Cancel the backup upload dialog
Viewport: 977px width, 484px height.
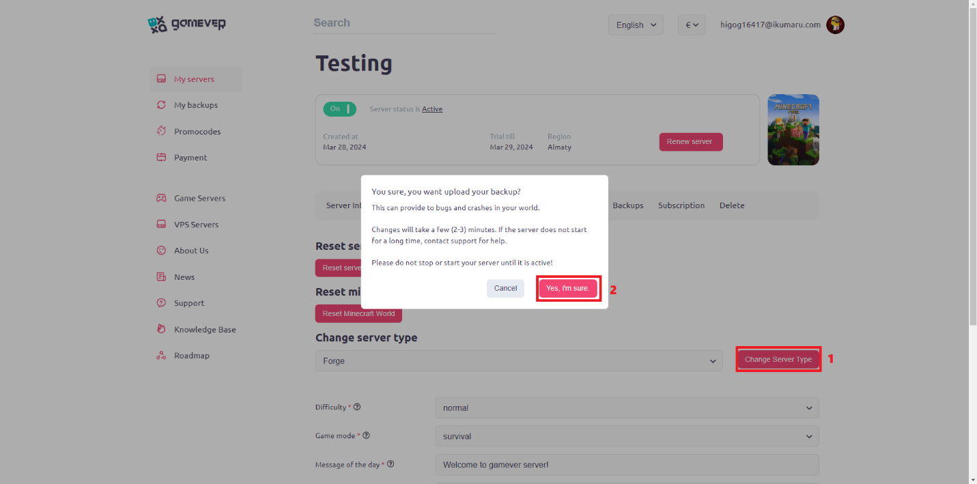(x=505, y=288)
